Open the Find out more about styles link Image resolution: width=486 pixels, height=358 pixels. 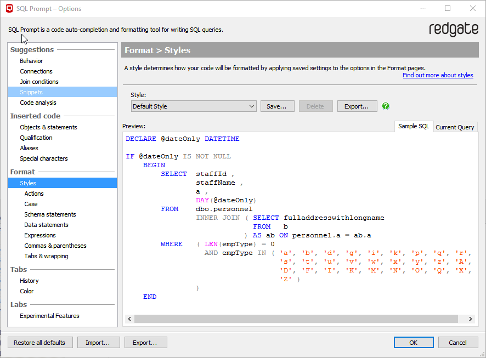438,75
